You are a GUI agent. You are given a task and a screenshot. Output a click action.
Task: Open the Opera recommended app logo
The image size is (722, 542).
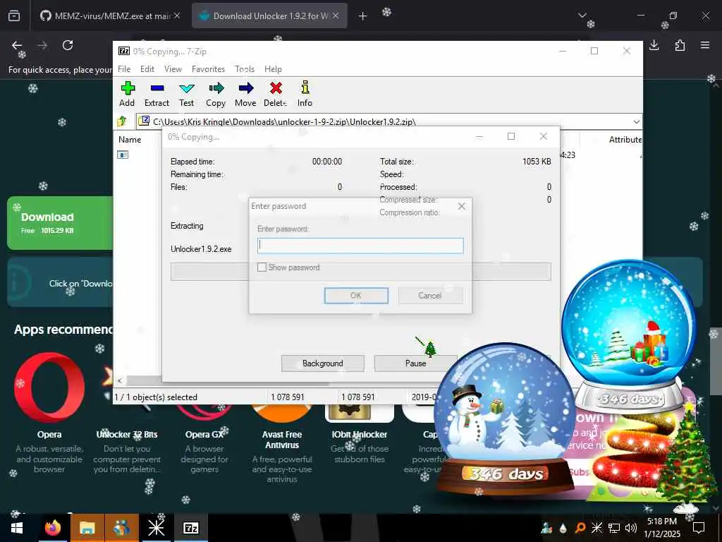(49, 387)
